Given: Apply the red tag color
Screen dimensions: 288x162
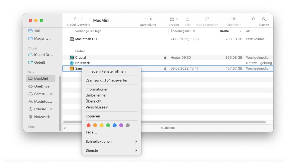Looking at the screenshot, I should tap(89, 125).
